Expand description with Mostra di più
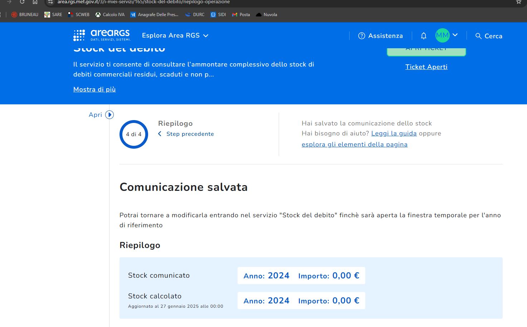Viewport: 527px width, 327px height. (x=94, y=89)
